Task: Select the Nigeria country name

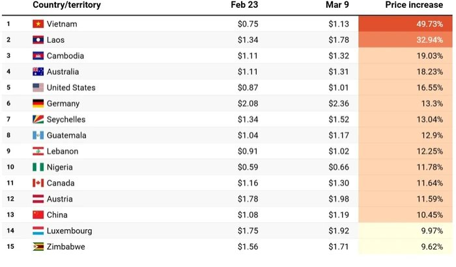Action: pyautogui.click(x=60, y=168)
